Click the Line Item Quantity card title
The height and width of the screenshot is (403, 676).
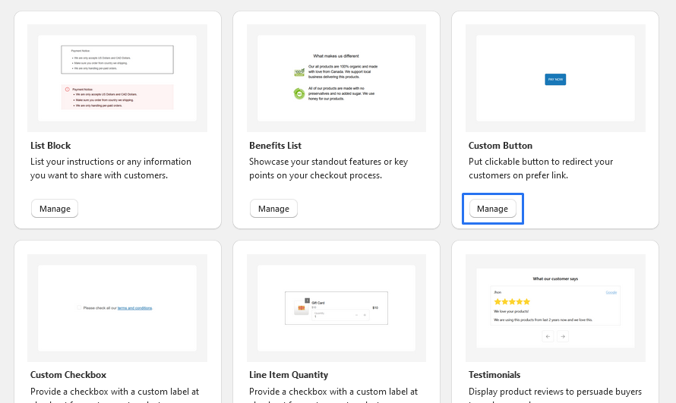[289, 375]
